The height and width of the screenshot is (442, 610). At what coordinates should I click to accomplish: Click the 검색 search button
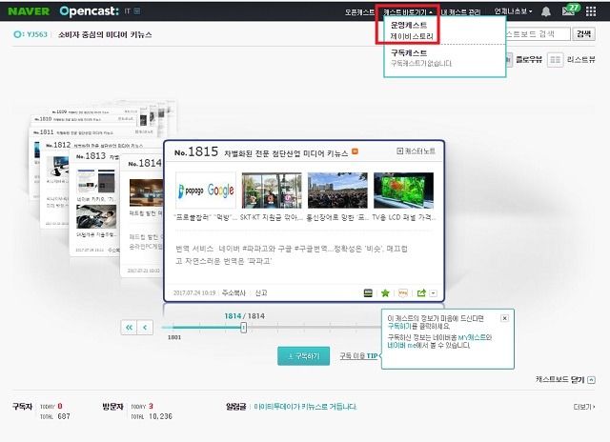(583, 34)
